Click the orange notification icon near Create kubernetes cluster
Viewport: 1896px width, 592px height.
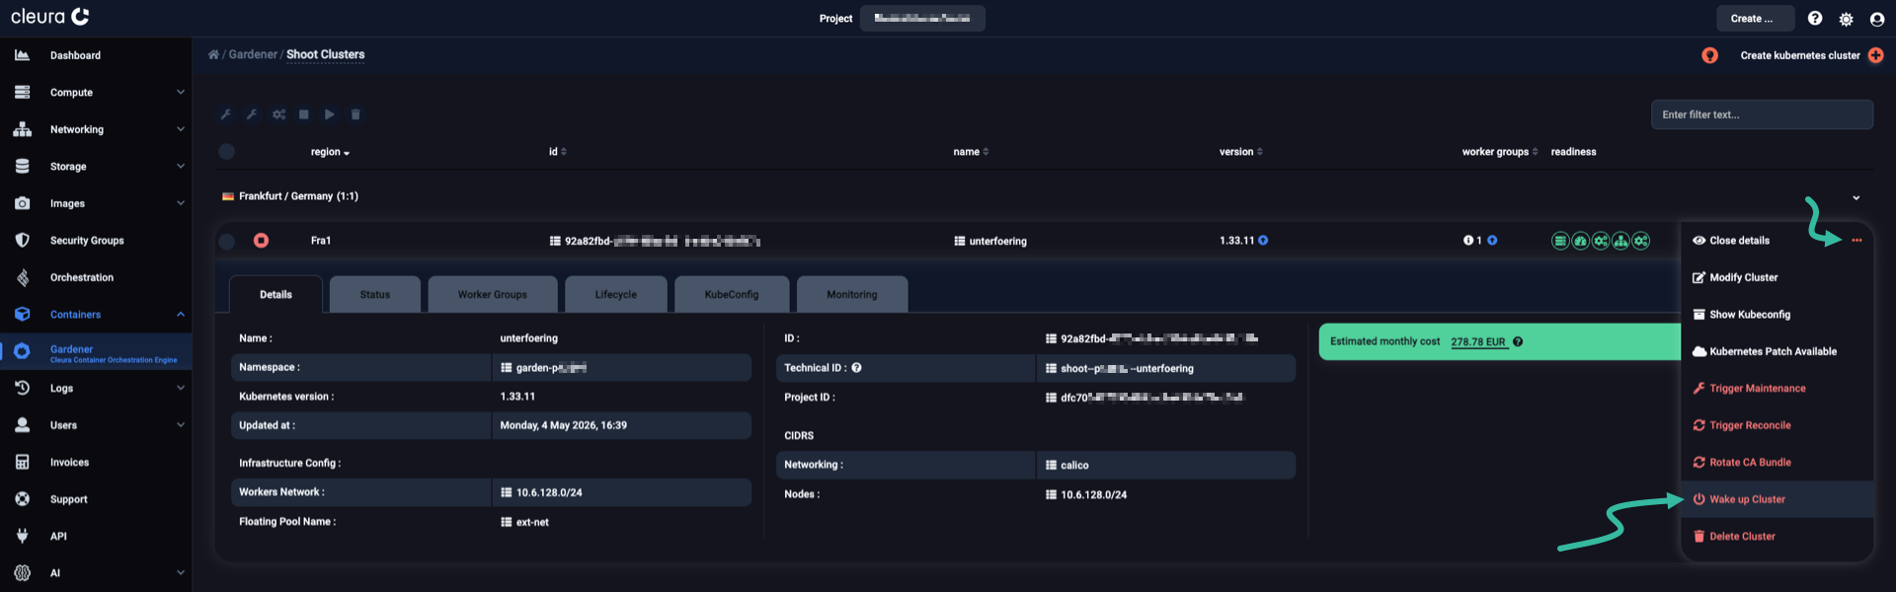coord(1710,55)
